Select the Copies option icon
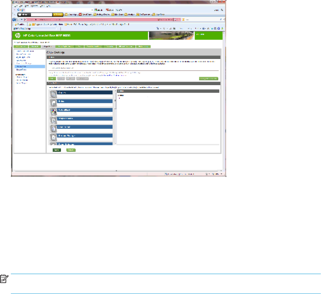 tap(53, 94)
